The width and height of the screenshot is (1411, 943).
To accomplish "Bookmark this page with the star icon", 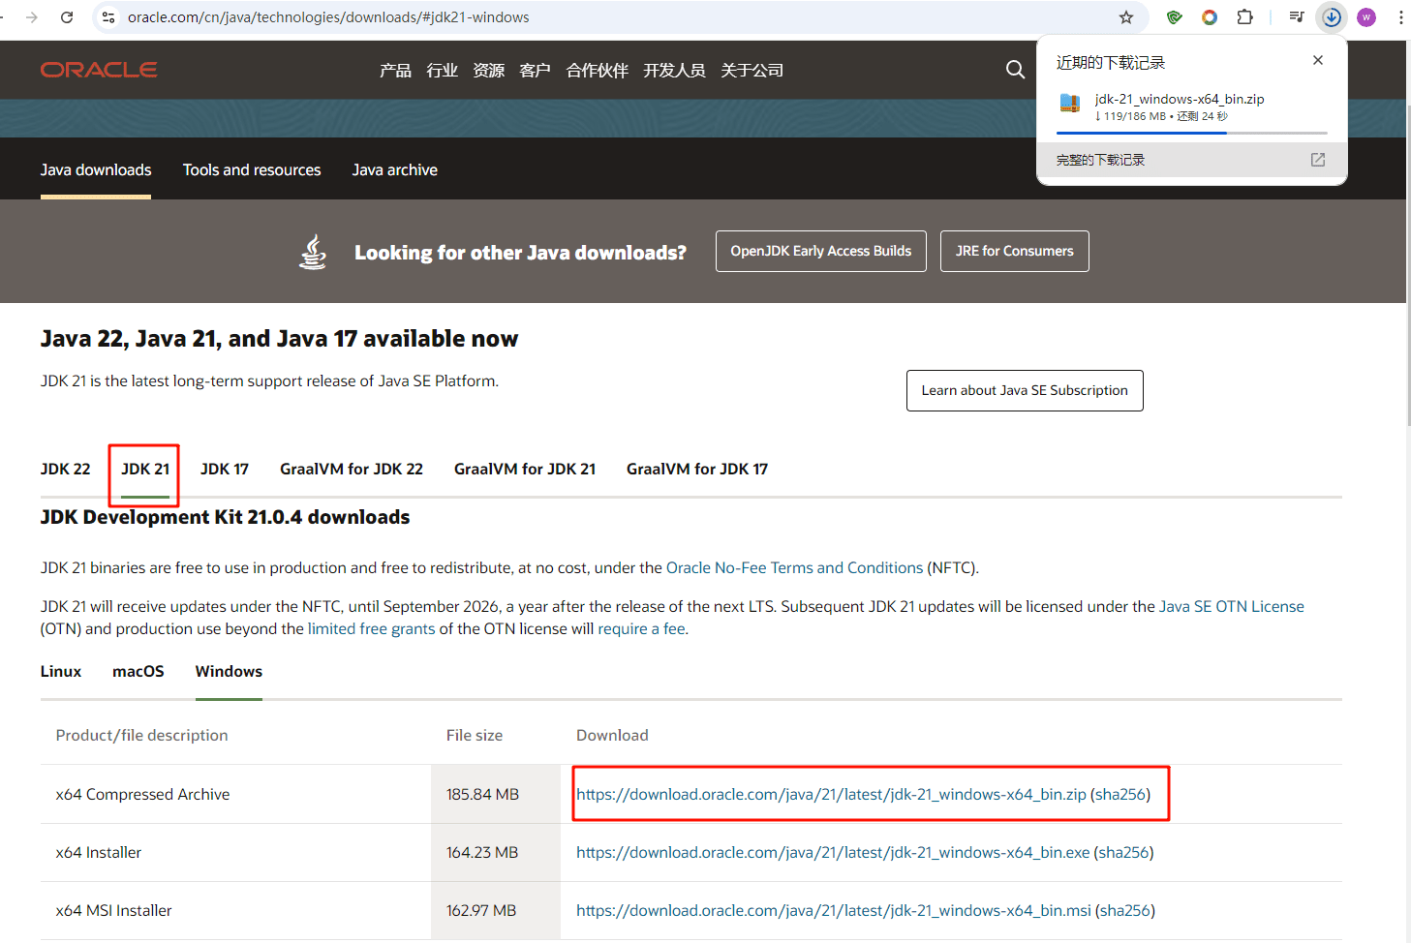I will point(1125,17).
